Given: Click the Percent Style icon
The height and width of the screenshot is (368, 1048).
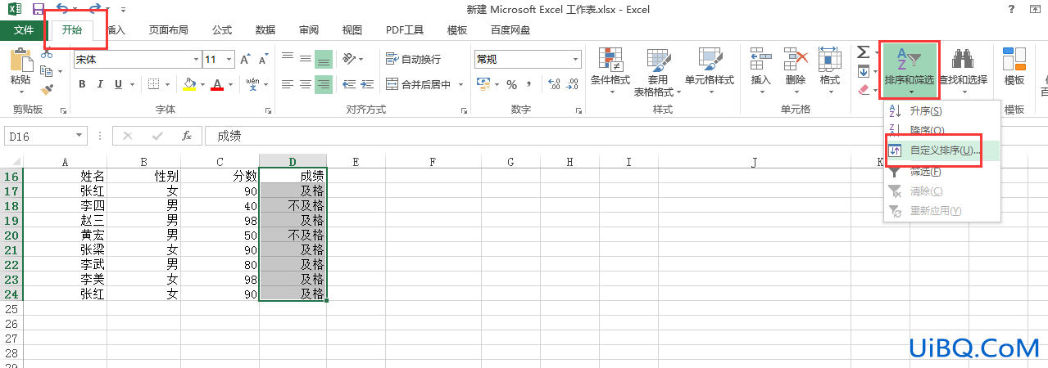Looking at the screenshot, I should click(x=512, y=84).
